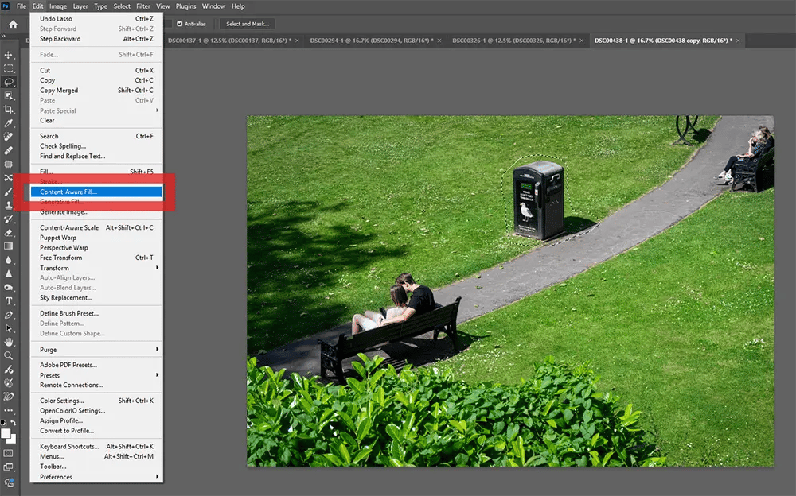
Task: Select the Crop tool
Action: pos(9,110)
